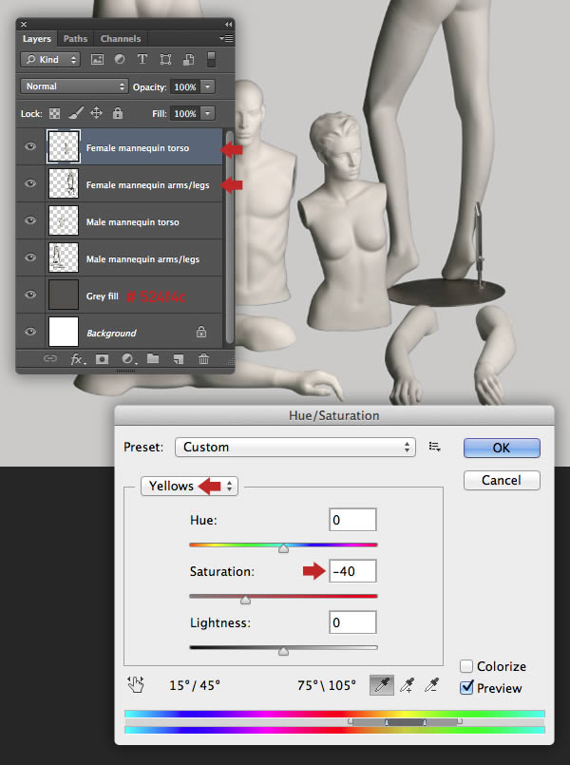Viewport: 570px width, 765px height.
Task: Switch to the Paths tab
Action: 76,39
